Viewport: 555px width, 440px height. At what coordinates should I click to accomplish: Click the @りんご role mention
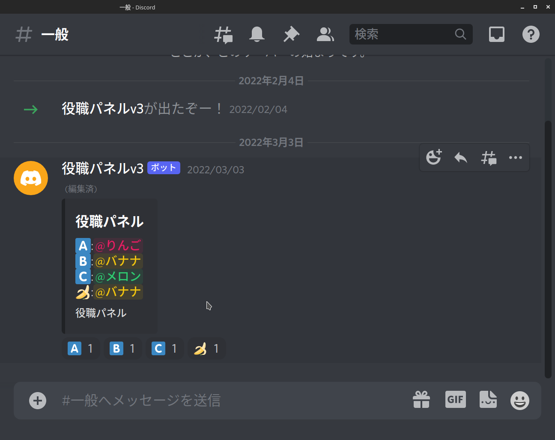pos(118,246)
